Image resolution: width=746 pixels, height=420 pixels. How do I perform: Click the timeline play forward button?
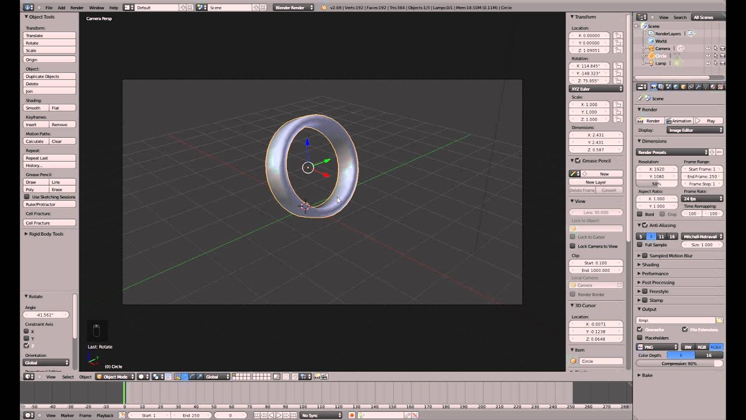point(279,415)
